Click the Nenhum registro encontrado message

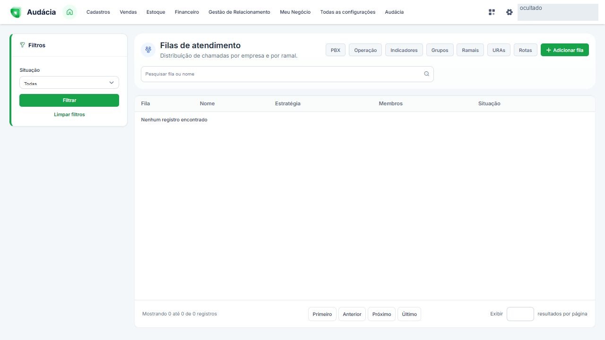point(174,120)
